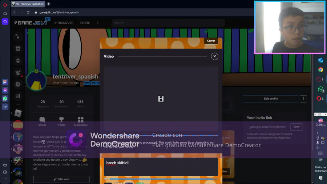Open WhatsApp in Opera sidebar
The height and width of the screenshot is (184, 327).
(5, 99)
